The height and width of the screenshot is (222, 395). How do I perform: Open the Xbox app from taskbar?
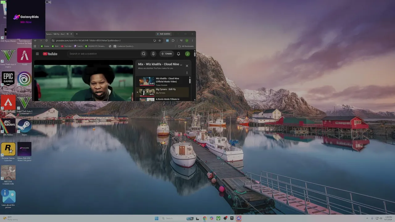point(218,218)
